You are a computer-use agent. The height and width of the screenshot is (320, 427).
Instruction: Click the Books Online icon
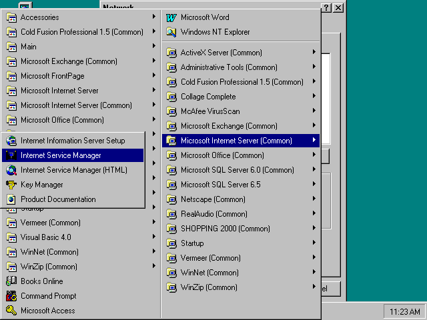(x=11, y=281)
